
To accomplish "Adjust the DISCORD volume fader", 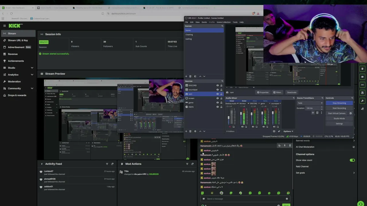I will pos(251,114).
